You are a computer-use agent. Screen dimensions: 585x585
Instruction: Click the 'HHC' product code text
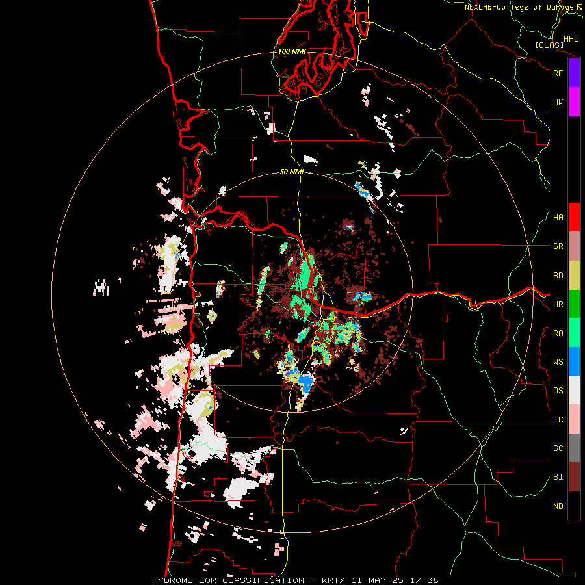(571, 39)
